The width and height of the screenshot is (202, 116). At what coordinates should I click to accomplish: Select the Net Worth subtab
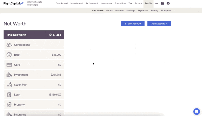click(x=98, y=11)
